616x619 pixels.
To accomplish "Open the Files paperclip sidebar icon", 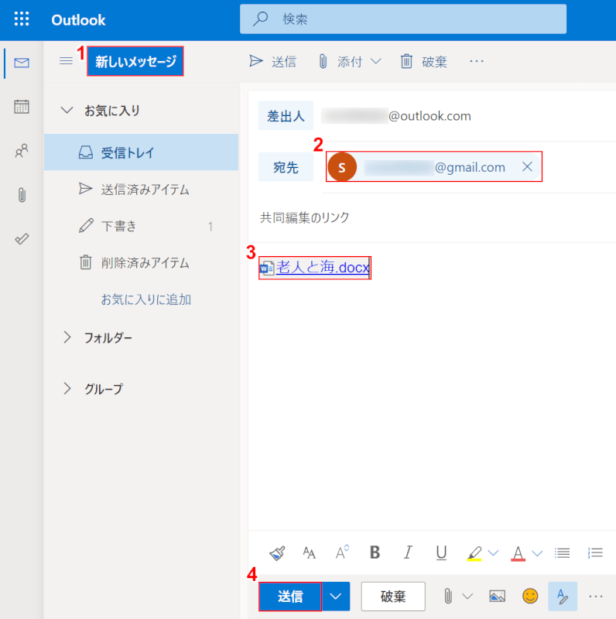I will [x=22, y=195].
